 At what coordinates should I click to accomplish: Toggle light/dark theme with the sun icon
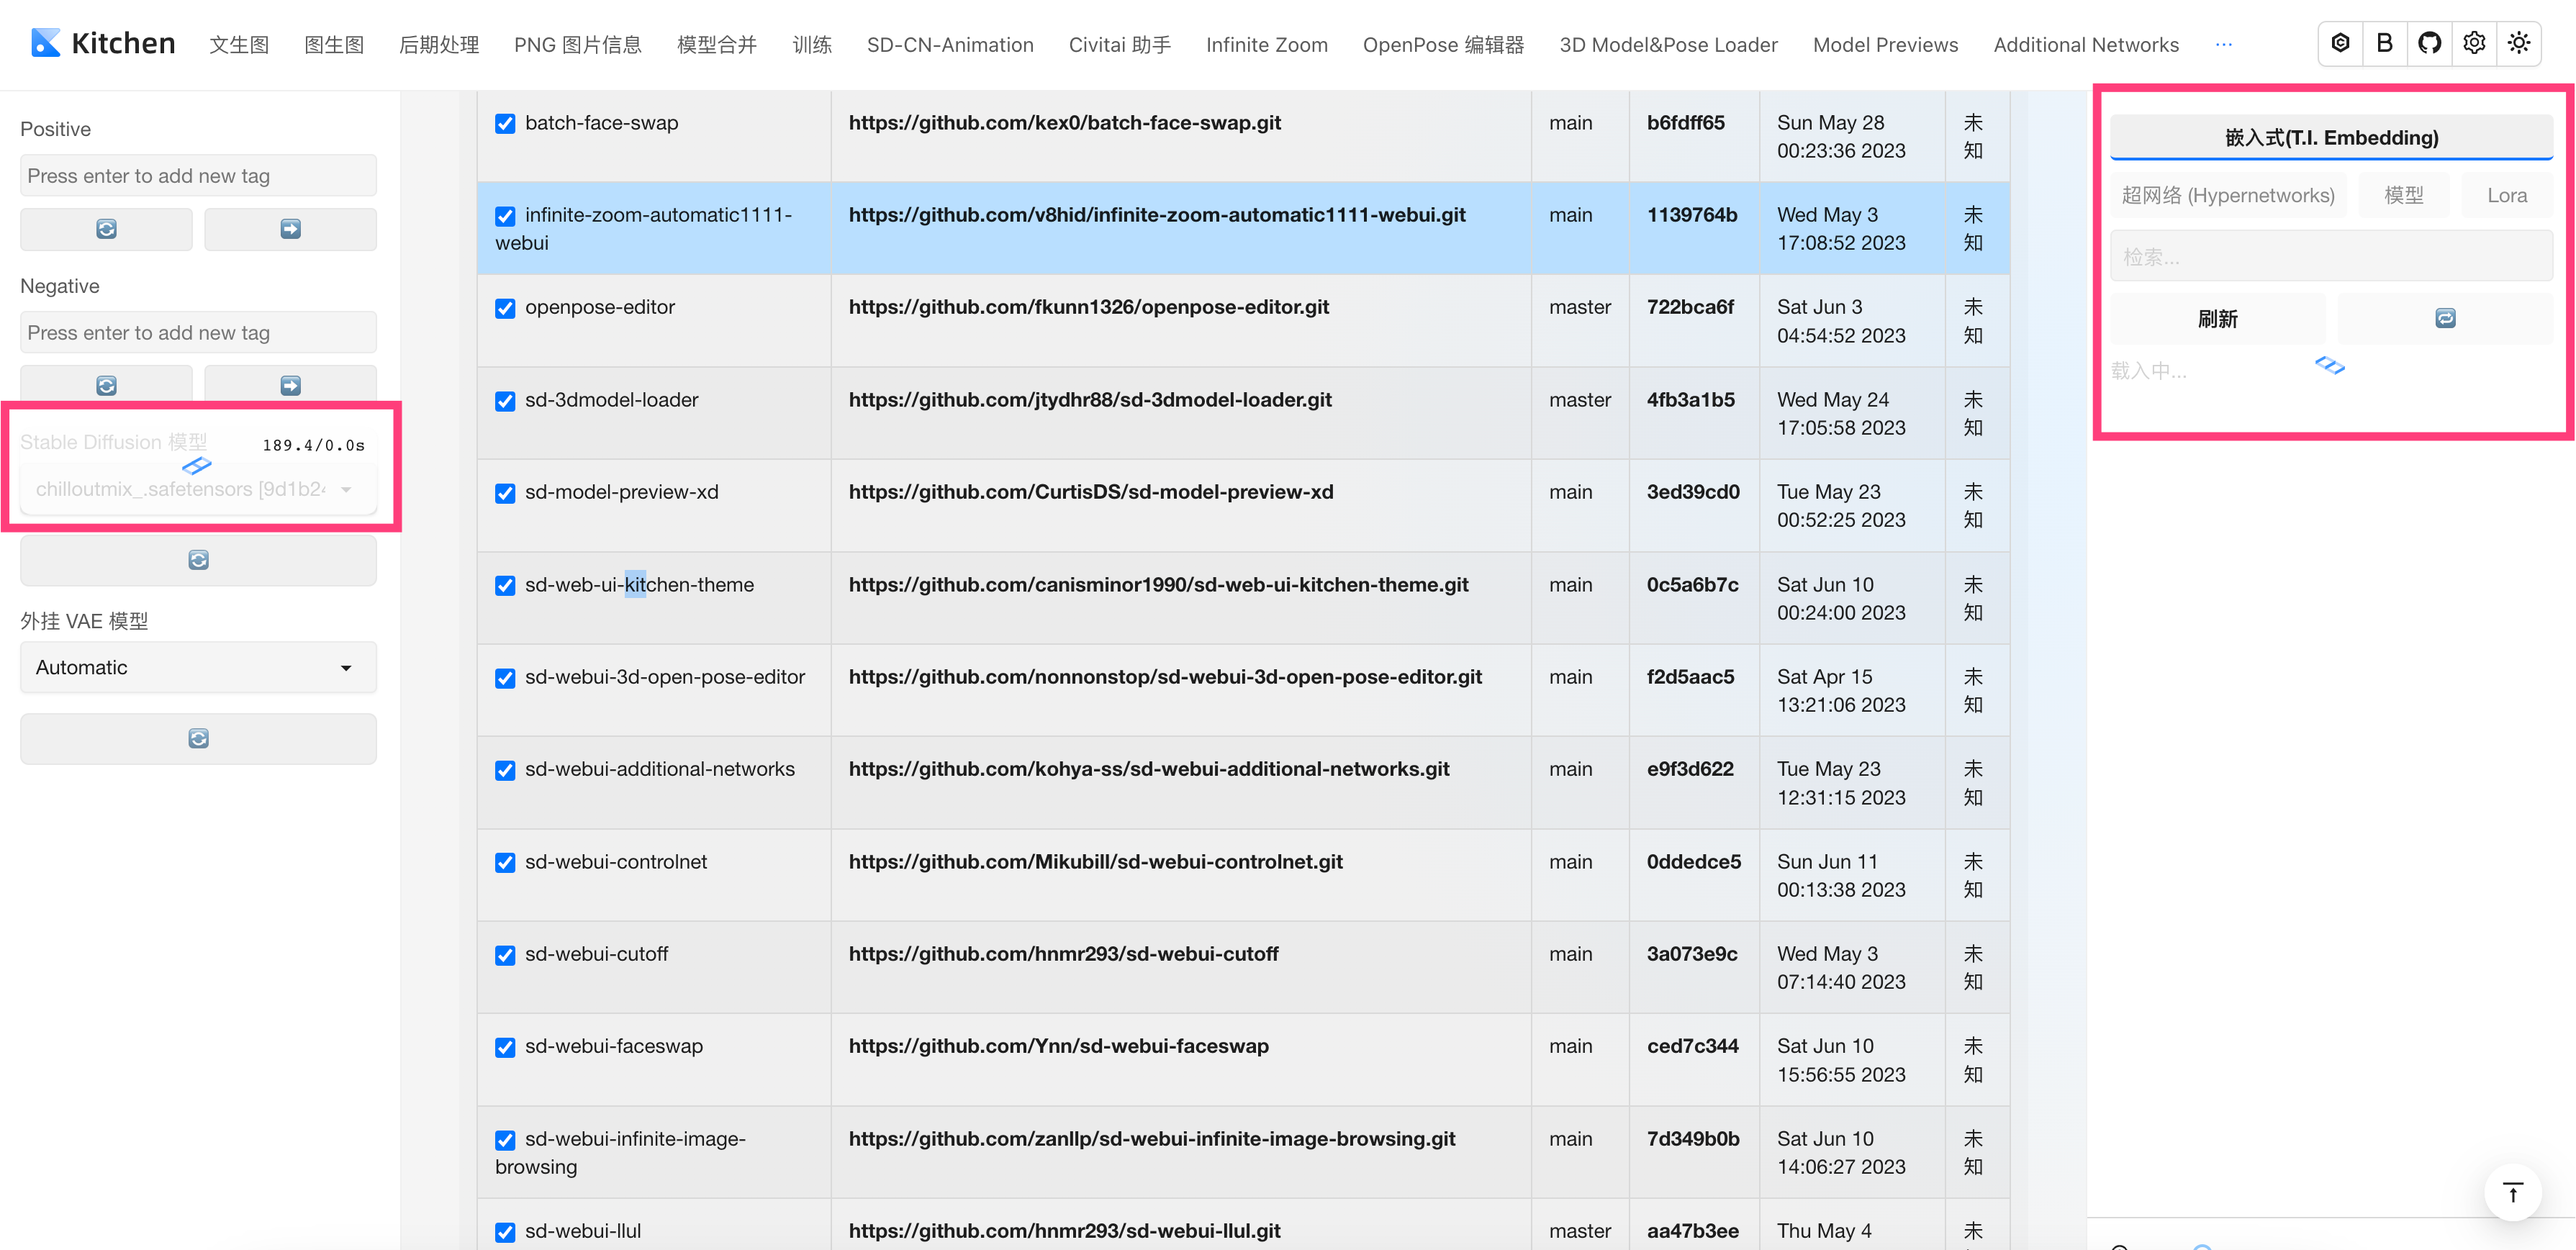coord(2520,43)
